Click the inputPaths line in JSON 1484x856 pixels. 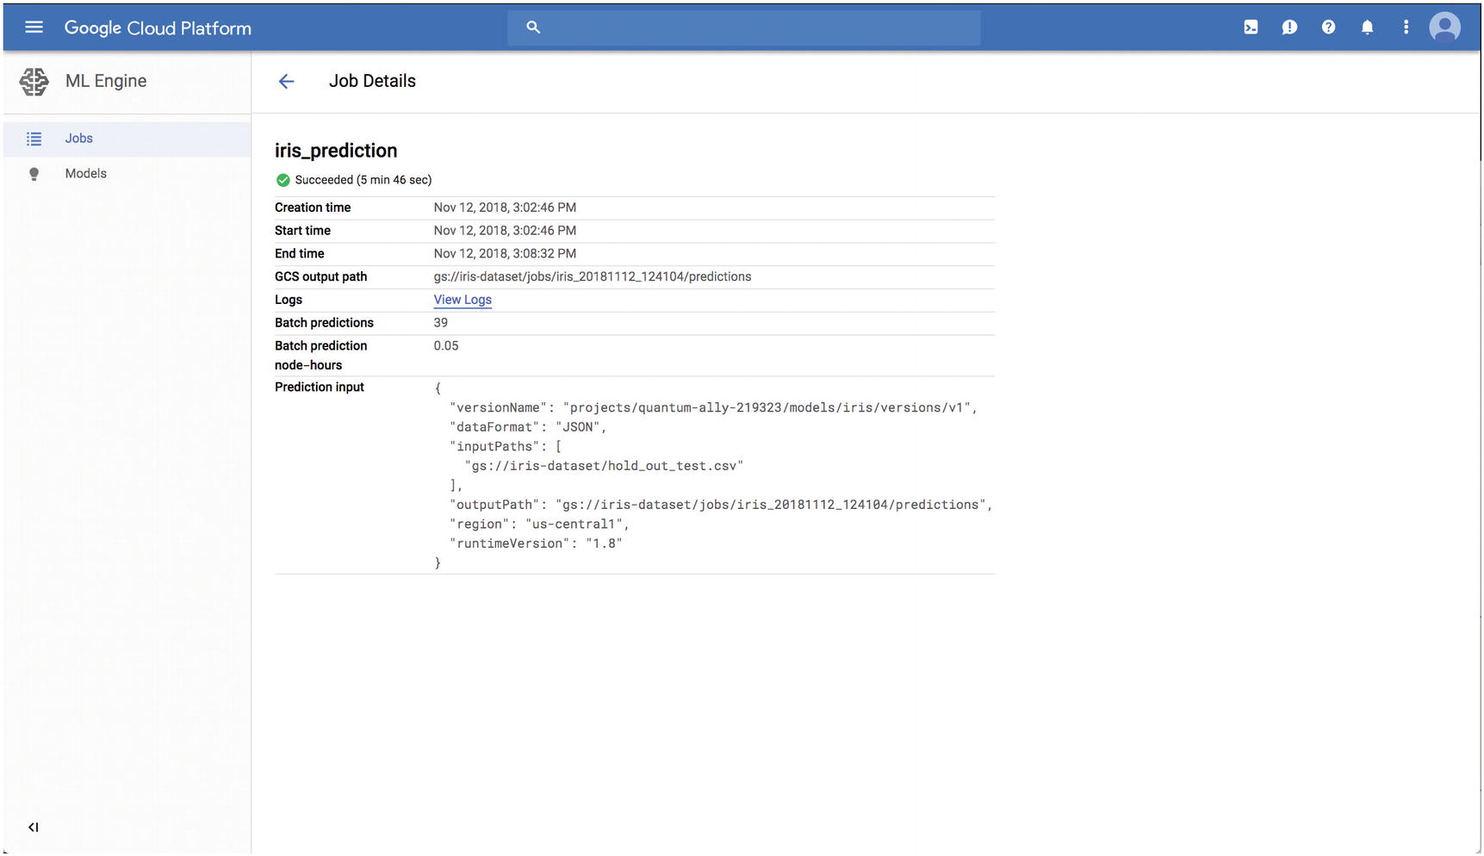point(506,446)
